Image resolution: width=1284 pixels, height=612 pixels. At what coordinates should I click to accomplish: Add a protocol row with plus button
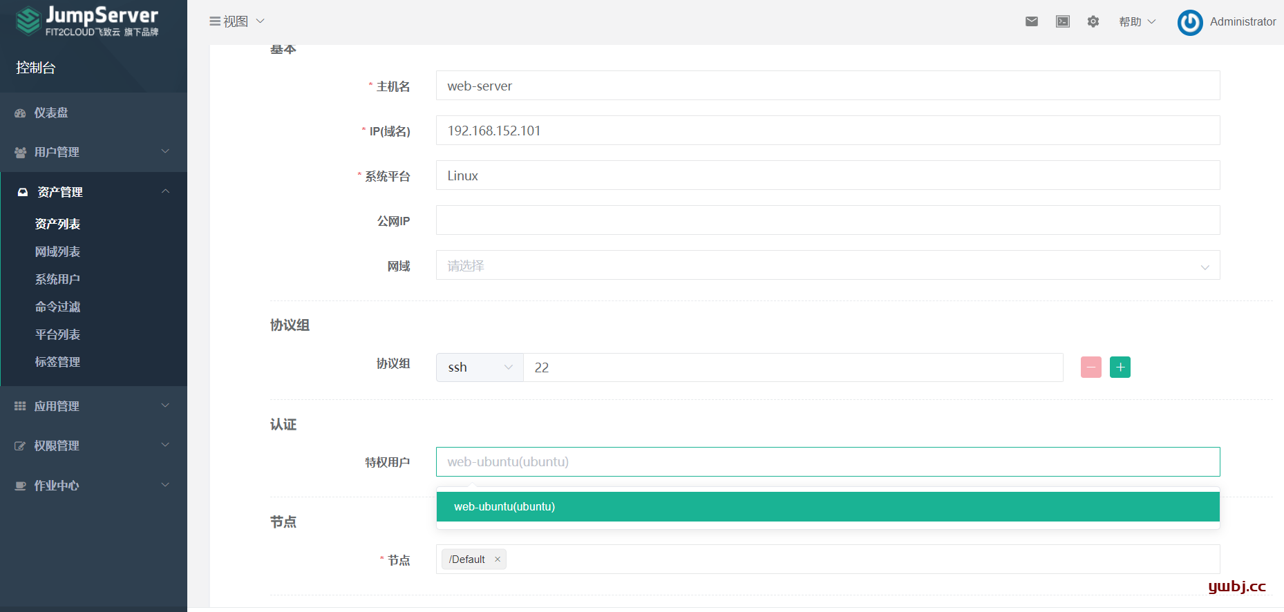click(x=1120, y=367)
